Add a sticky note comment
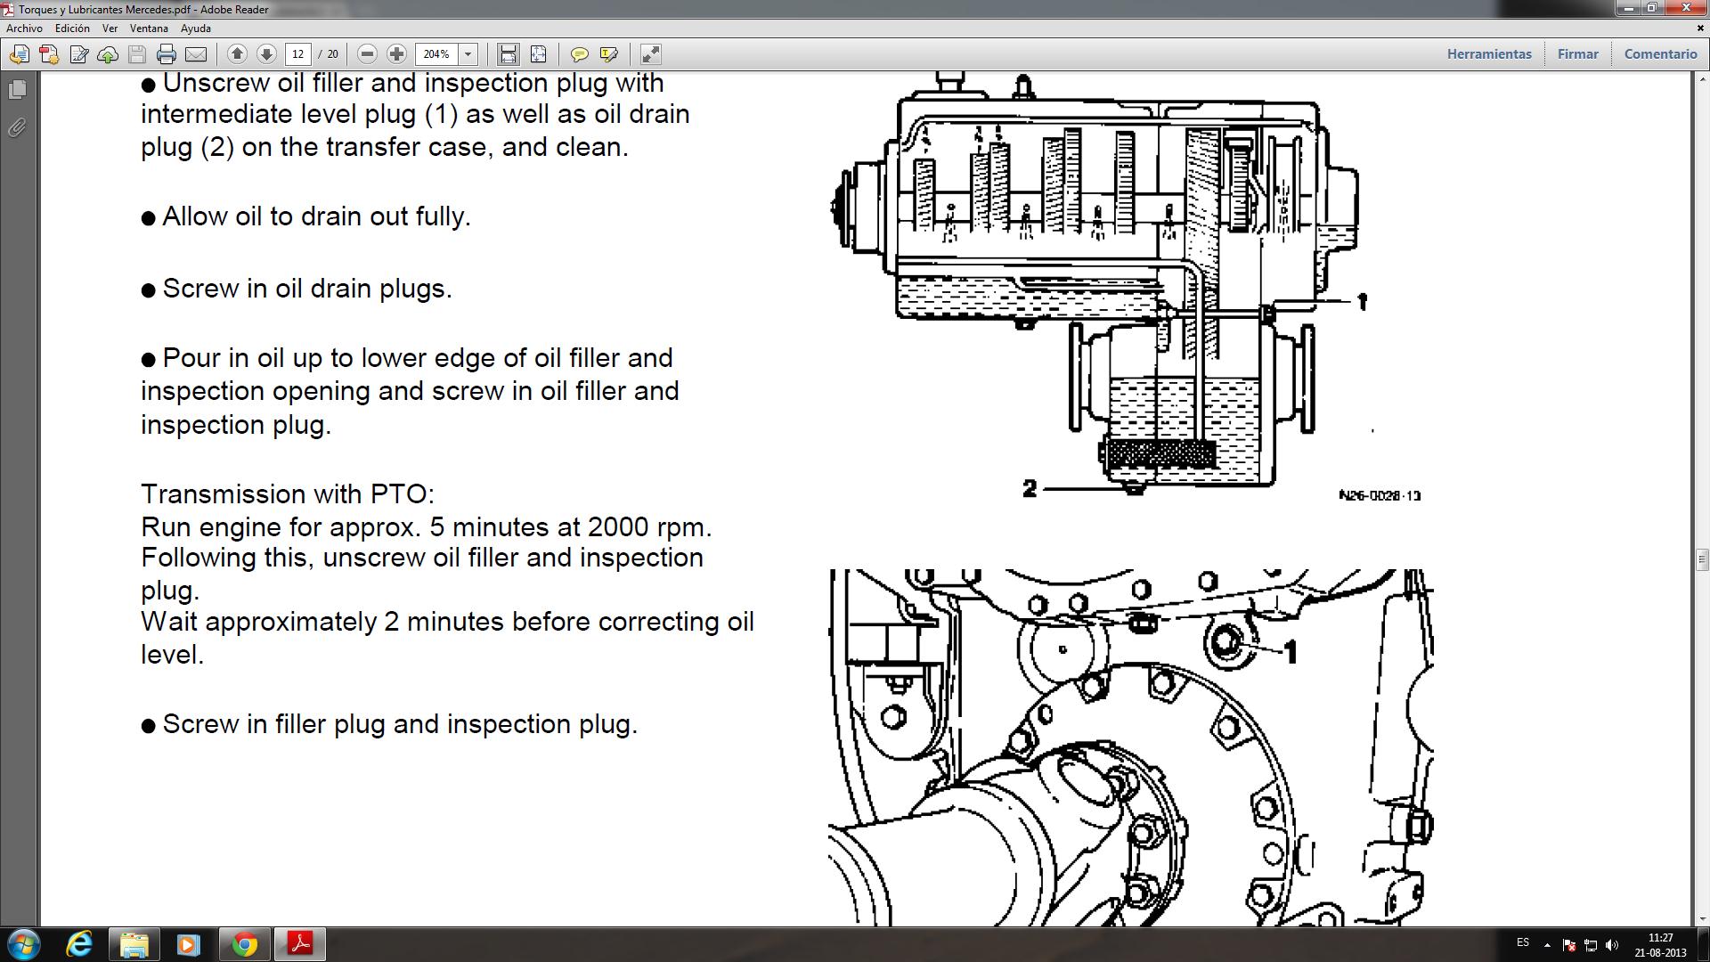 click(x=579, y=54)
